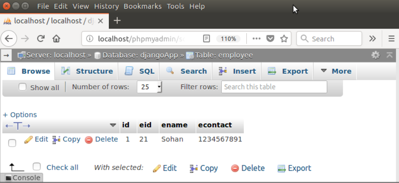This screenshot has height=183, width=399.
Task: Enable the Show all checkbox
Action: point(23,87)
